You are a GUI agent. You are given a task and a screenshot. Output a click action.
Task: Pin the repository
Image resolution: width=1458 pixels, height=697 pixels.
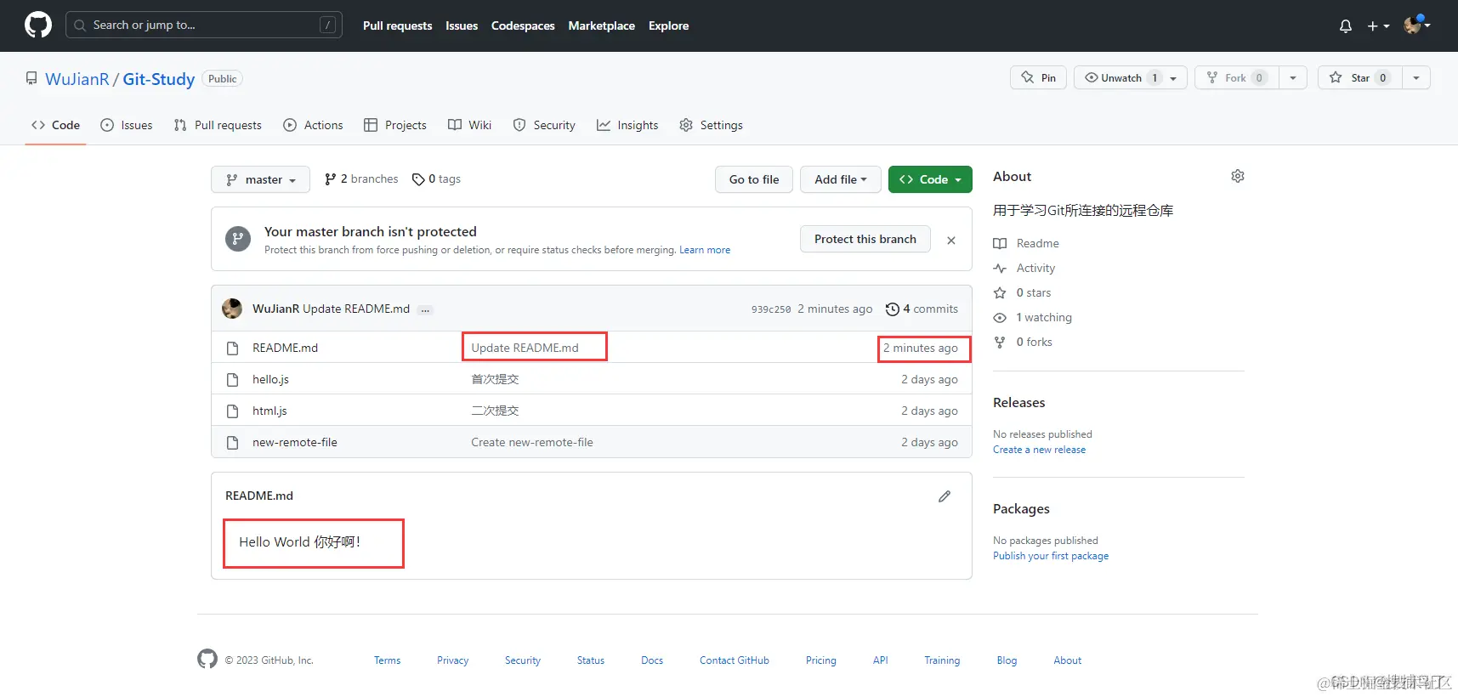1038,77
